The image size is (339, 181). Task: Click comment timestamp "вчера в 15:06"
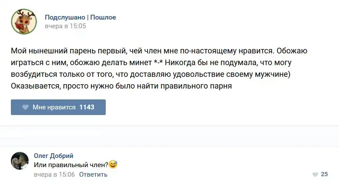(x=54, y=174)
